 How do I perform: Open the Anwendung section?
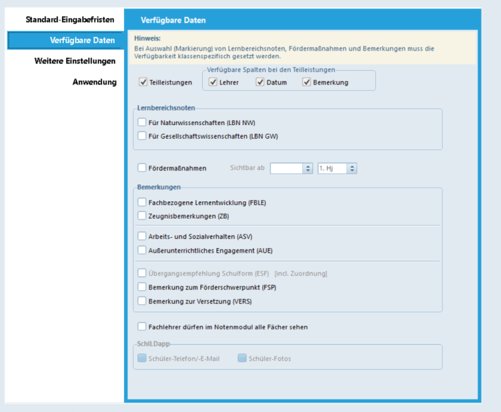pos(95,82)
